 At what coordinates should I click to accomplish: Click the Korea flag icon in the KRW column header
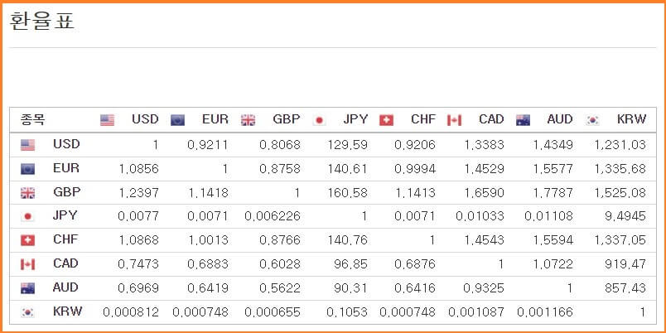(592, 120)
